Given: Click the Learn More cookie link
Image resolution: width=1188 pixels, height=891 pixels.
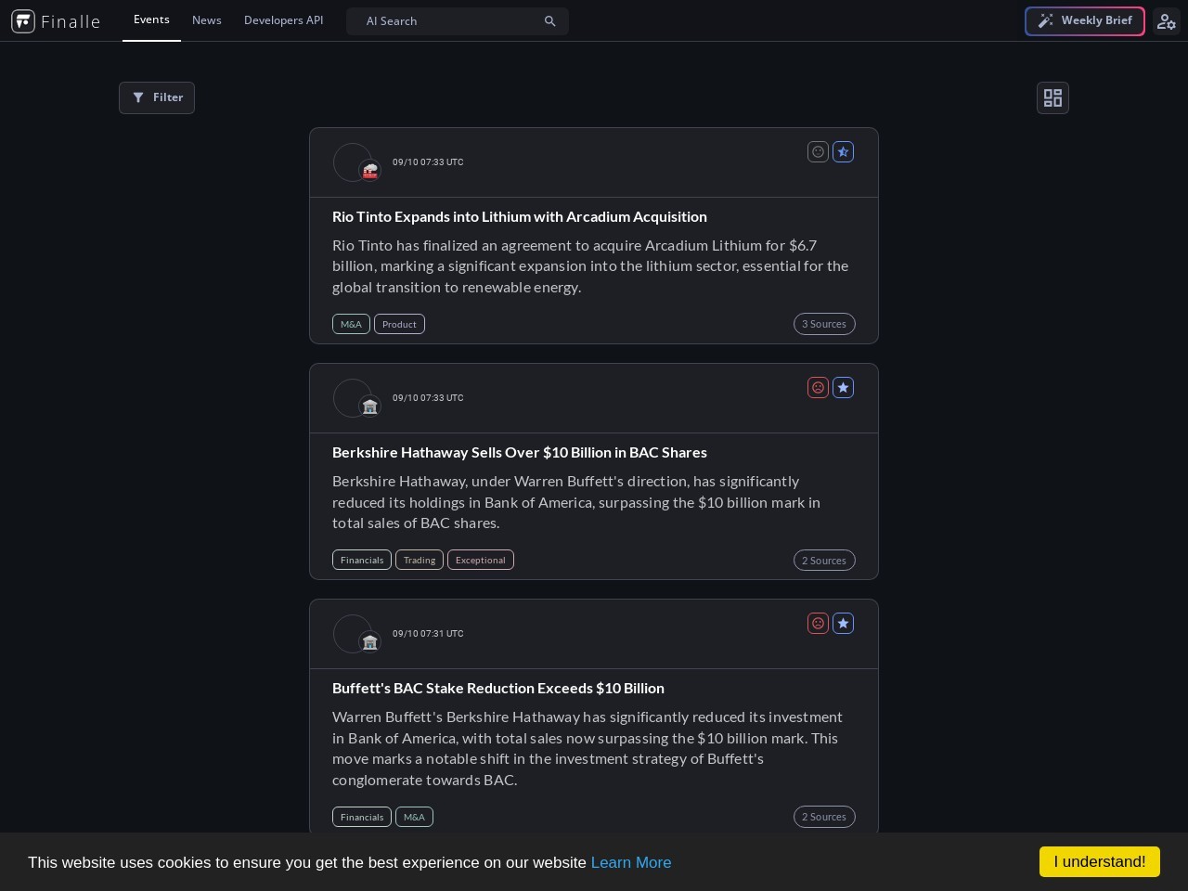Looking at the screenshot, I should click(631, 862).
